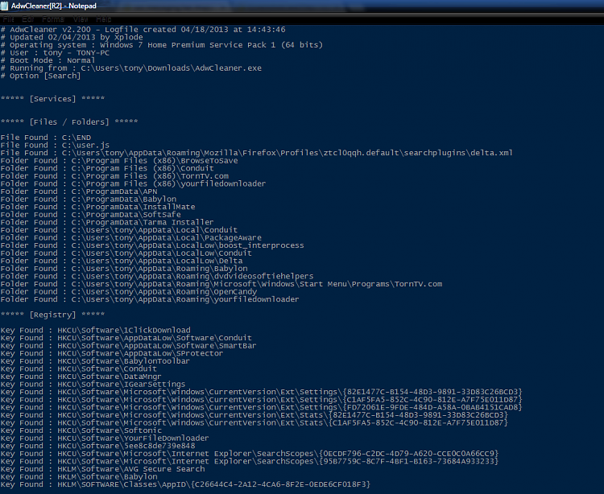Click the HKCU\Software\YourFileDownloader key line

(105, 438)
